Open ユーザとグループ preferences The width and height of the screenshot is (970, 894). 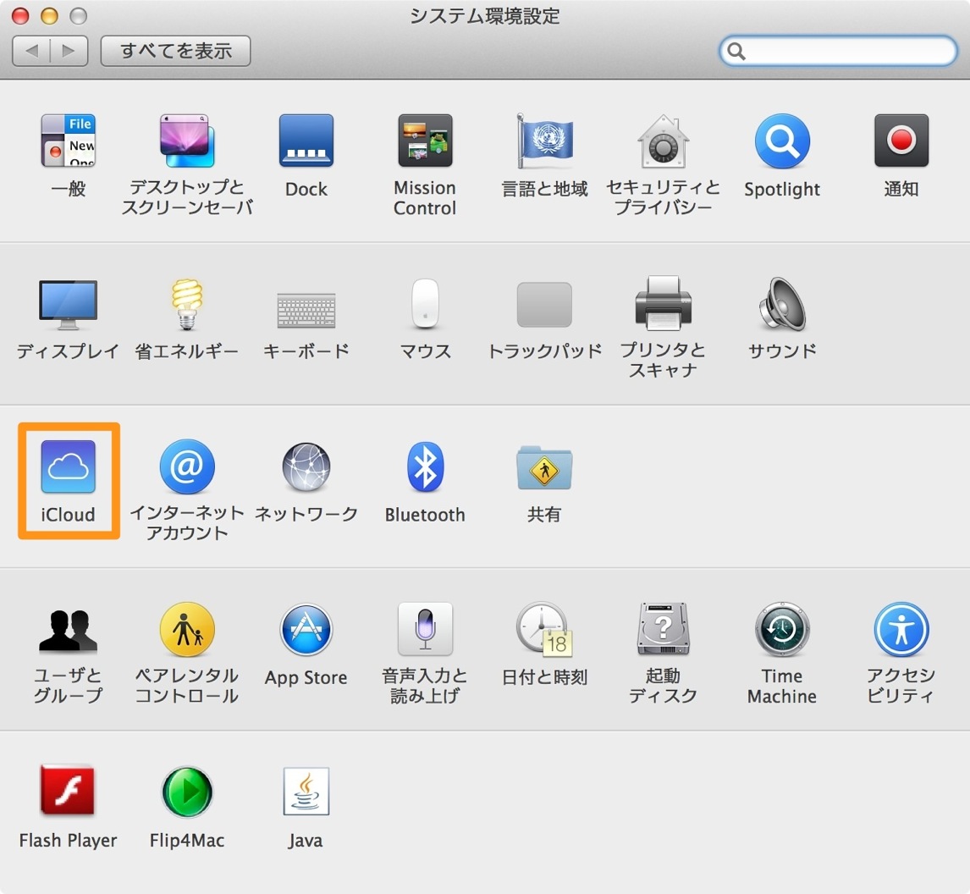68,630
